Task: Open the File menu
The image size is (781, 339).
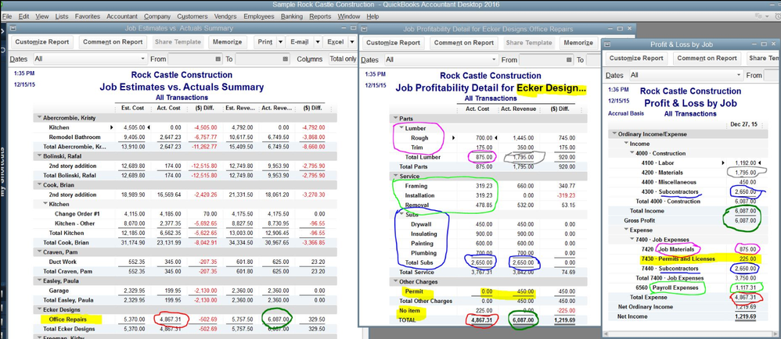Action: (x=7, y=16)
